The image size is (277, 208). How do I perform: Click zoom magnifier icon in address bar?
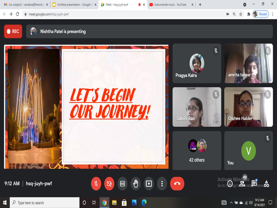pyautogui.click(x=234, y=14)
